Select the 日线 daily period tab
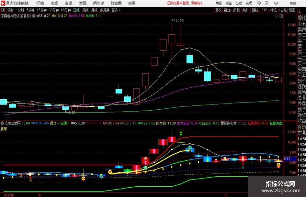The width and height of the screenshot is (306, 197). click(76, 10)
